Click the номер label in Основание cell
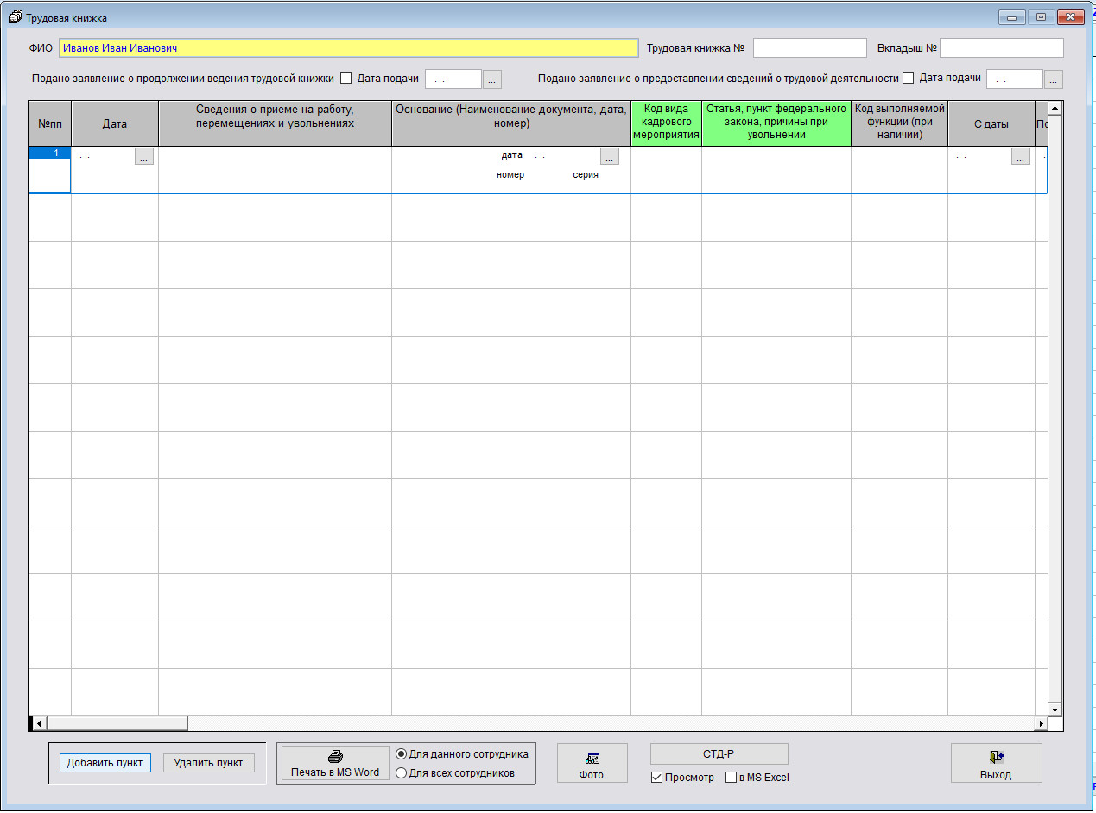The image size is (1096, 813). 510,174
